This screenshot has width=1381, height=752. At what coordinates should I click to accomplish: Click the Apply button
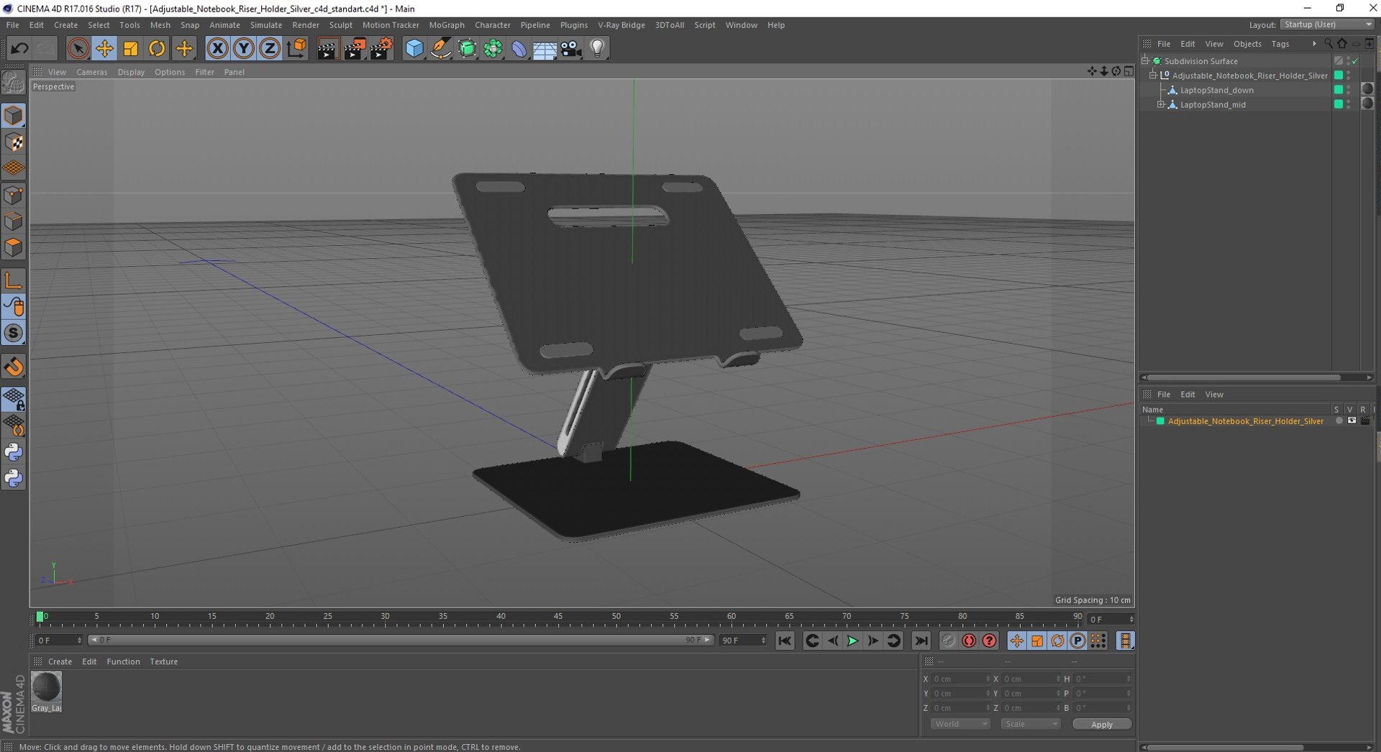point(1101,724)
